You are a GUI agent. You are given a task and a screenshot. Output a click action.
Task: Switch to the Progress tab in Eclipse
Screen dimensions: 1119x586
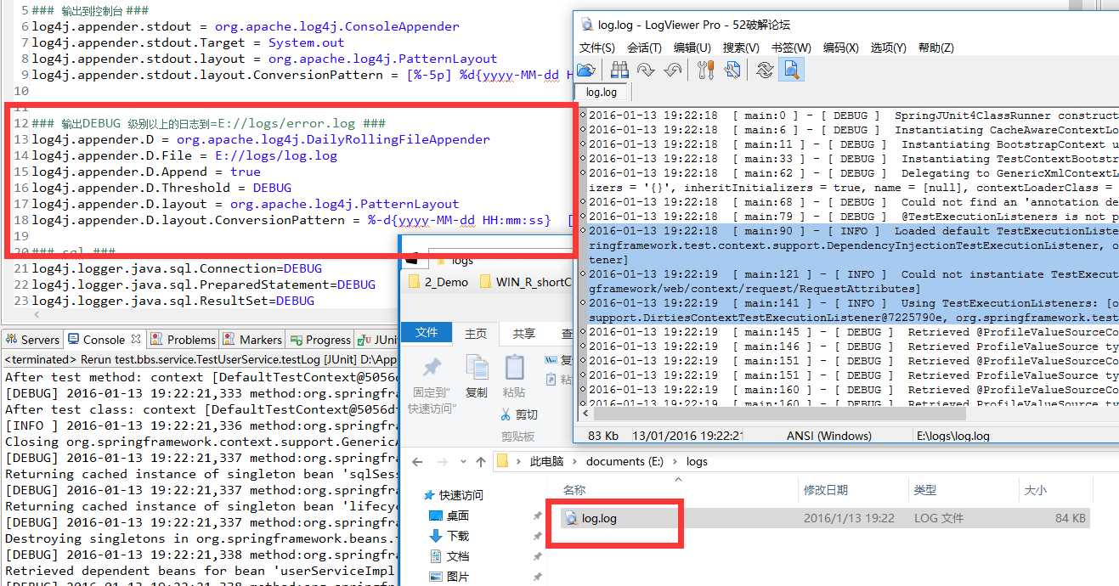tap(320, 339)
